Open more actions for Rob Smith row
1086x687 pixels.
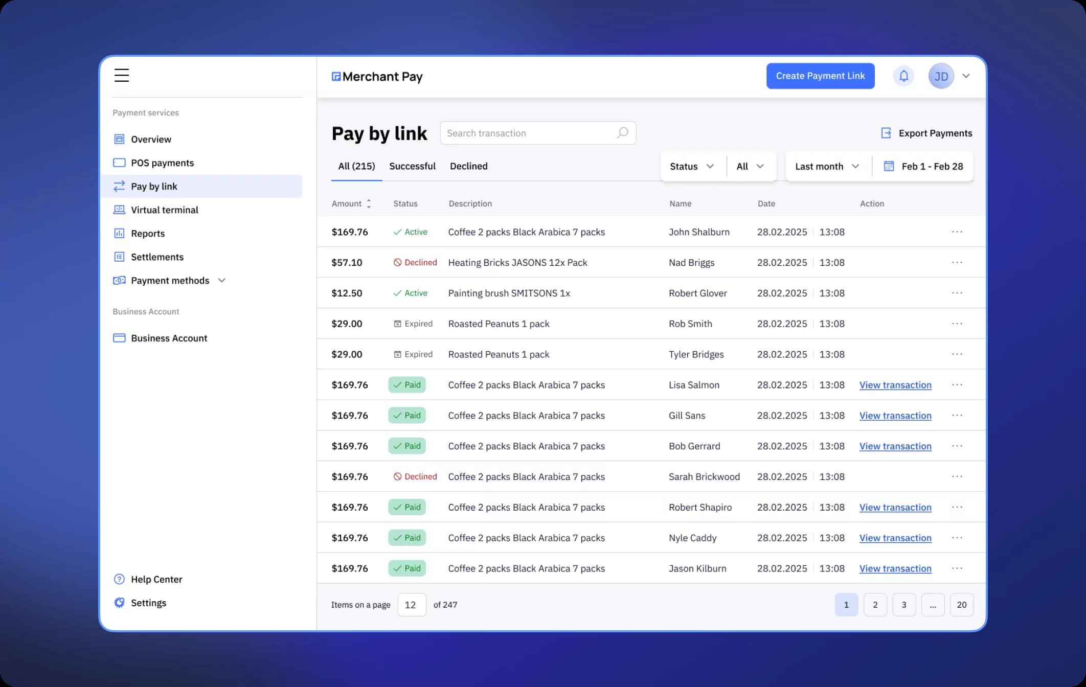point(957,324)
